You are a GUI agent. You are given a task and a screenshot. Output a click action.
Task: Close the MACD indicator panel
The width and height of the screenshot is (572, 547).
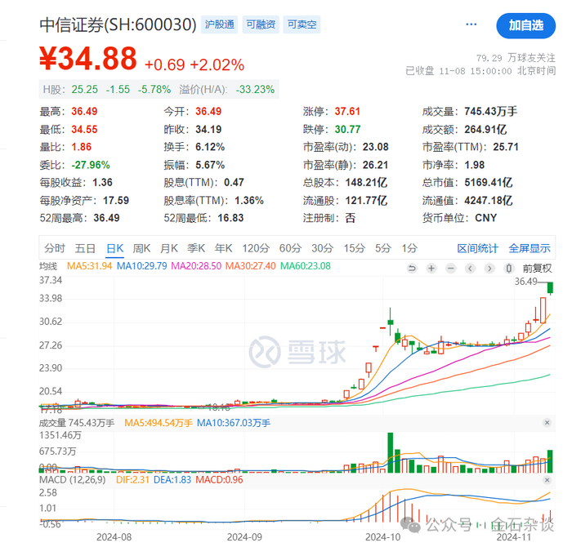pos(547,480)
